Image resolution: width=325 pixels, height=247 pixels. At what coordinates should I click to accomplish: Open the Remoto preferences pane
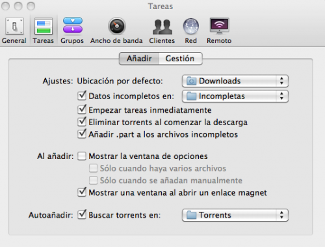pos(219,31)
